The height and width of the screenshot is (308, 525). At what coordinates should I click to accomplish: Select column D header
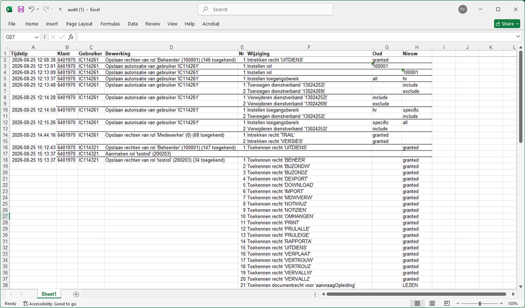pos(171,47)
